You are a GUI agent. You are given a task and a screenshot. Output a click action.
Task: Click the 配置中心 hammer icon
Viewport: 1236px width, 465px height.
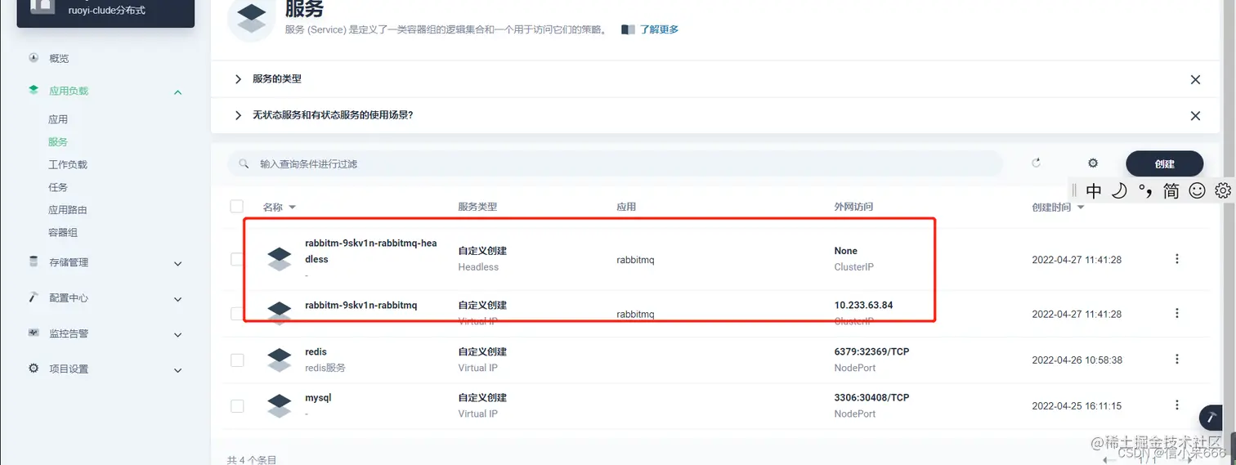coord(34,297)
